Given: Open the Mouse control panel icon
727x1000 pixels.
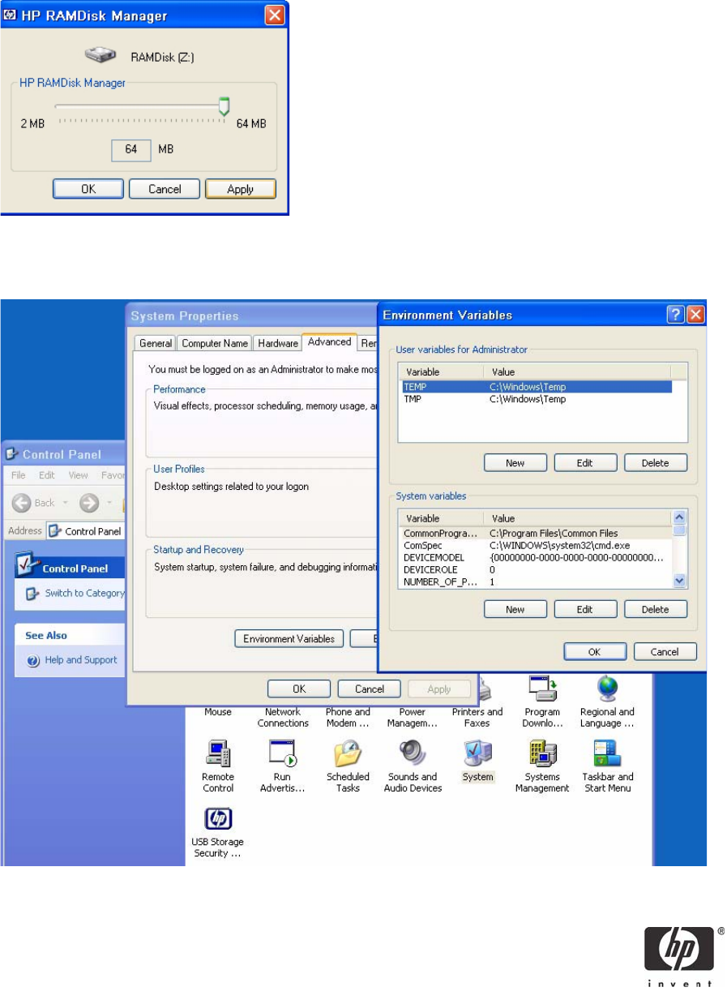Looking at the screenshot, I should [217, 711].
